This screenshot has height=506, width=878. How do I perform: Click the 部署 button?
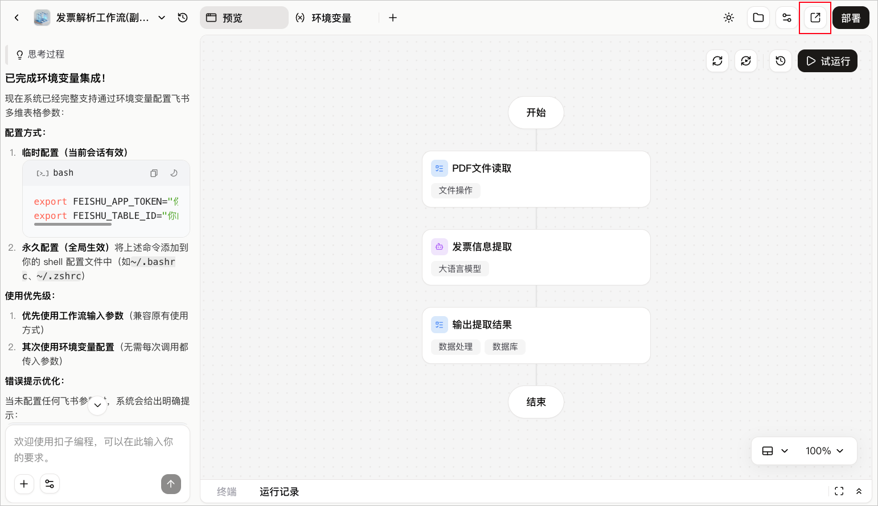click(851, 18)
